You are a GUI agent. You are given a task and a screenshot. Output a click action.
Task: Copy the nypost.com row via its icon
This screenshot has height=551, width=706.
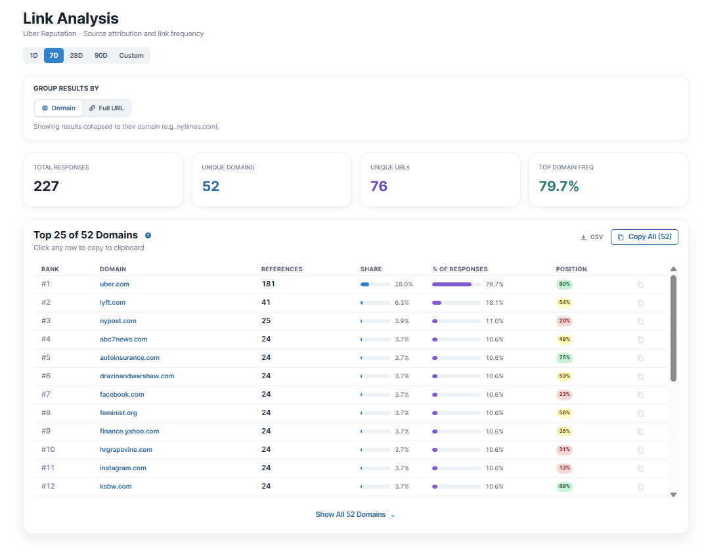click(640, 321)
